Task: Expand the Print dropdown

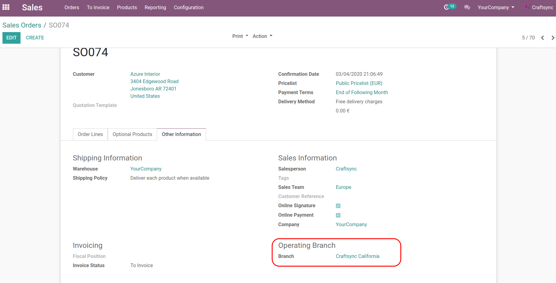Action: point(240,36)
